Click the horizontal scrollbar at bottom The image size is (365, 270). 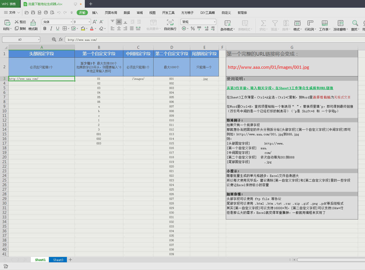click(x=331, y=260)
